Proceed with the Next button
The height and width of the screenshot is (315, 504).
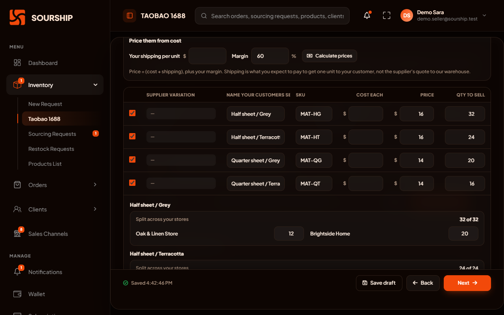pos(467,283)
